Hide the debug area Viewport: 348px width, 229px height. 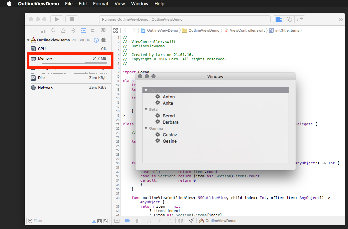[117, 221]
